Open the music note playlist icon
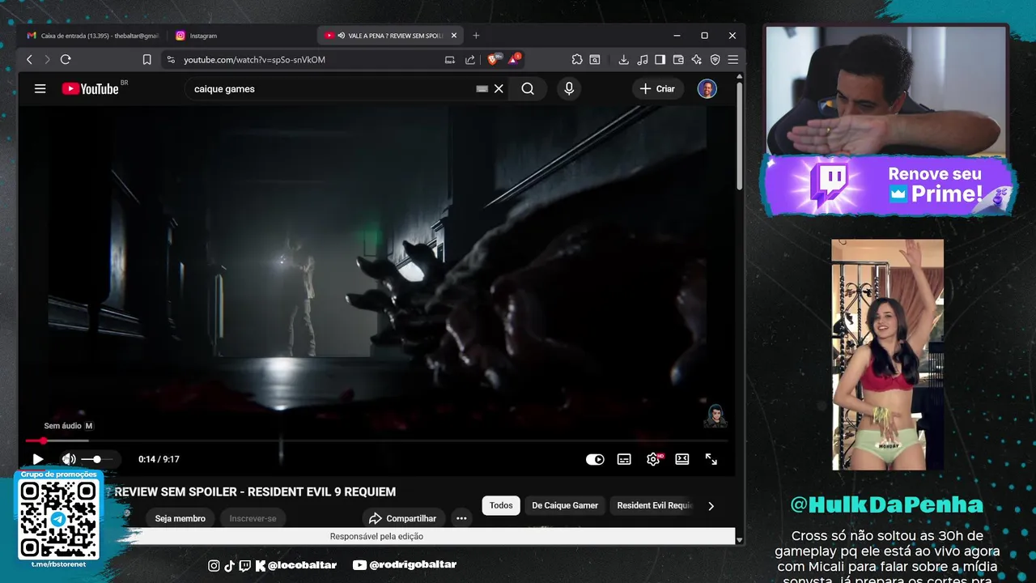Viewport: 1036px width, 583px height. click(x=643, y=59)
